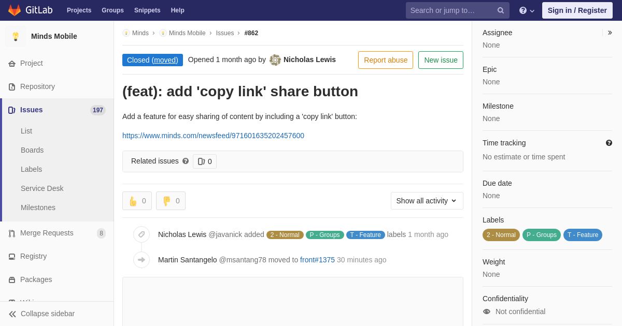Click Nicholas Lewis avatar image
This screenshot has height=326, width=622.
click(275, 60)
